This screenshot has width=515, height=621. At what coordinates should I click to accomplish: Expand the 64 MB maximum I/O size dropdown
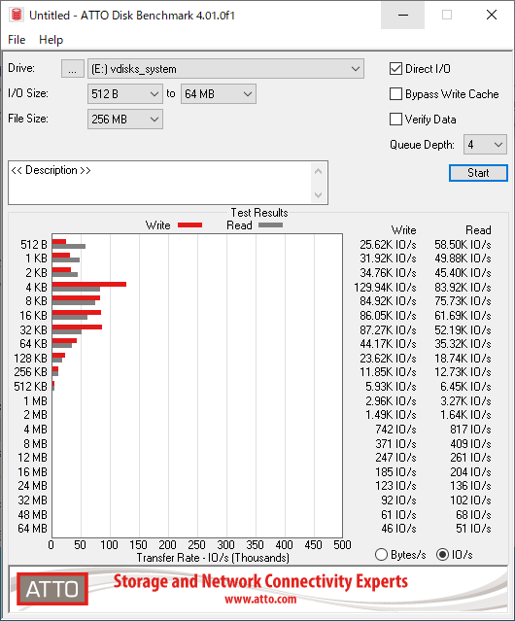tap(219, 94)
